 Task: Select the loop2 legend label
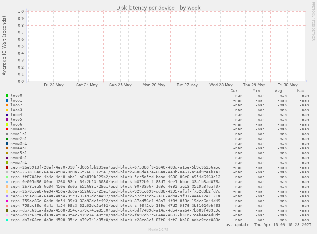tap(16, 105)
